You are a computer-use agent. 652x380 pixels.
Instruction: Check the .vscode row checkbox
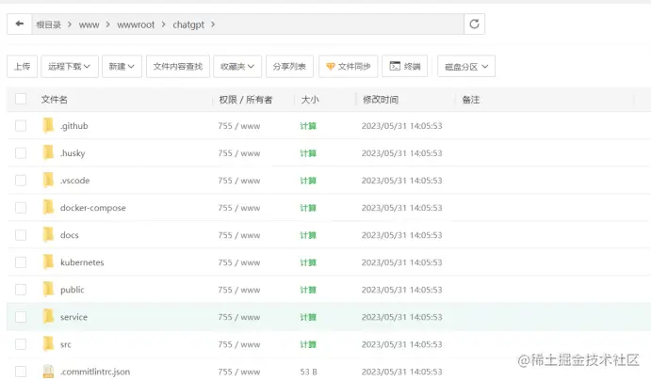tap(21, 181)
